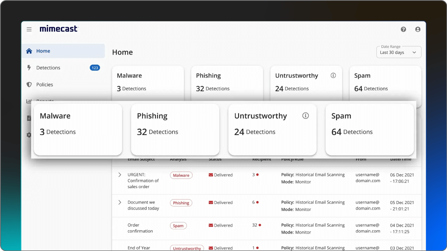This screenshot has height=251, width=447.
Task: Open Reports using the bar chart icon
Action: coord(29,101)
